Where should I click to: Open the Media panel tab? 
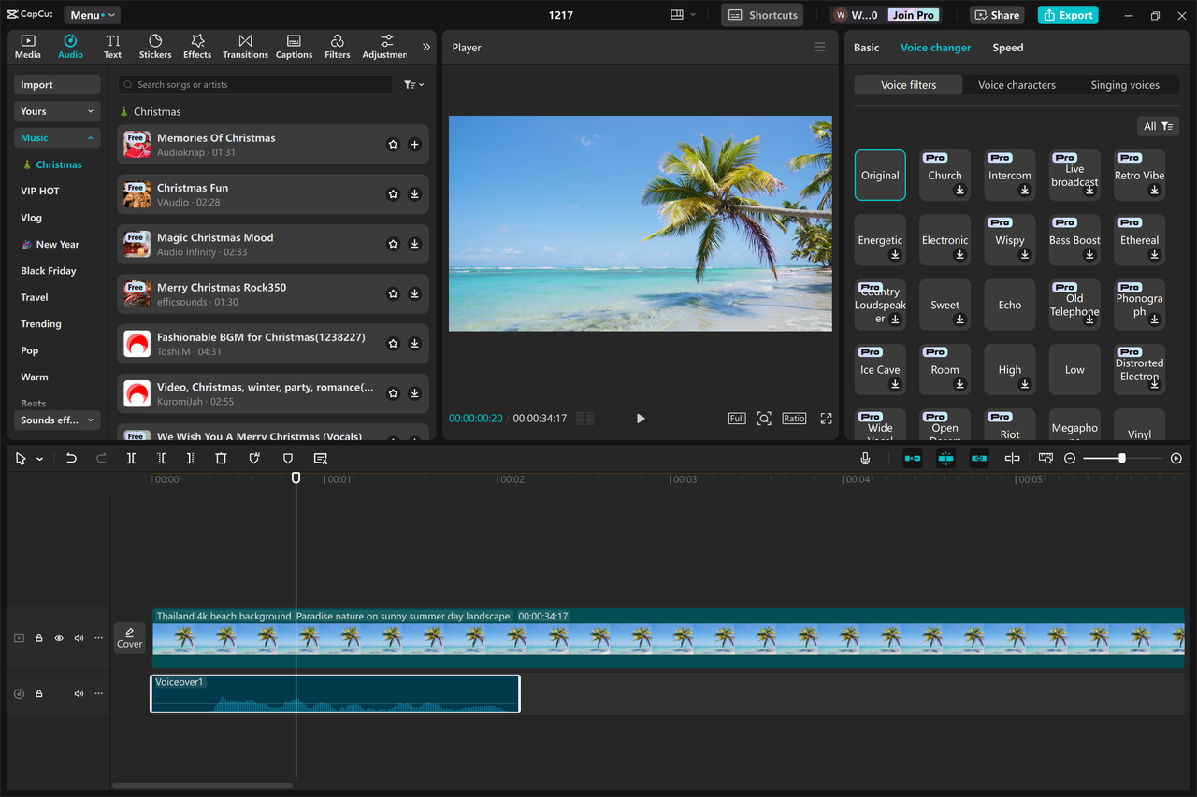[28, 47]
